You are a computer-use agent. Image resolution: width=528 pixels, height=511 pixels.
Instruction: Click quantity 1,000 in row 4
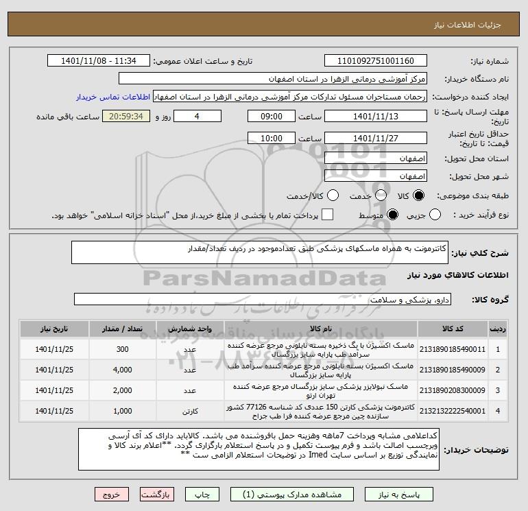point(123,412)
